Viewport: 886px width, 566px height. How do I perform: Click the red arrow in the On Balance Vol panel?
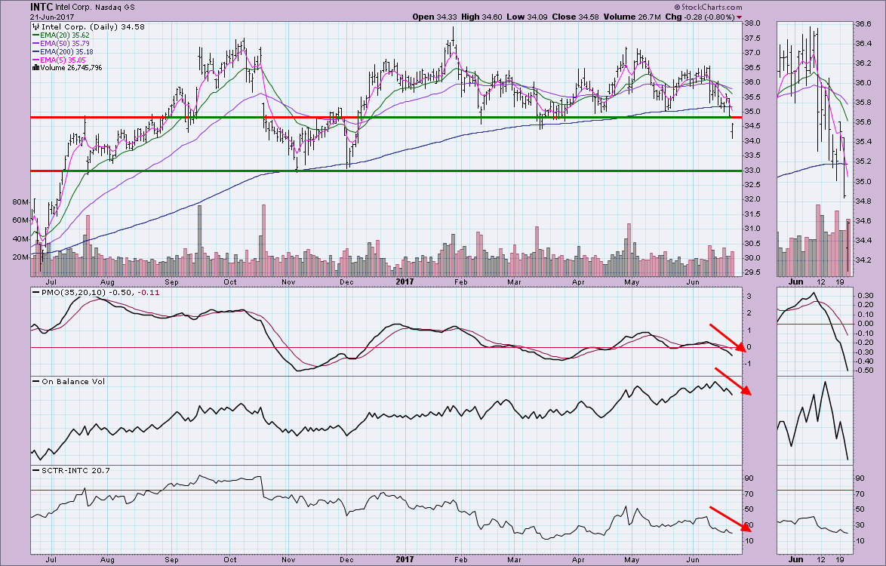point(731,381)
